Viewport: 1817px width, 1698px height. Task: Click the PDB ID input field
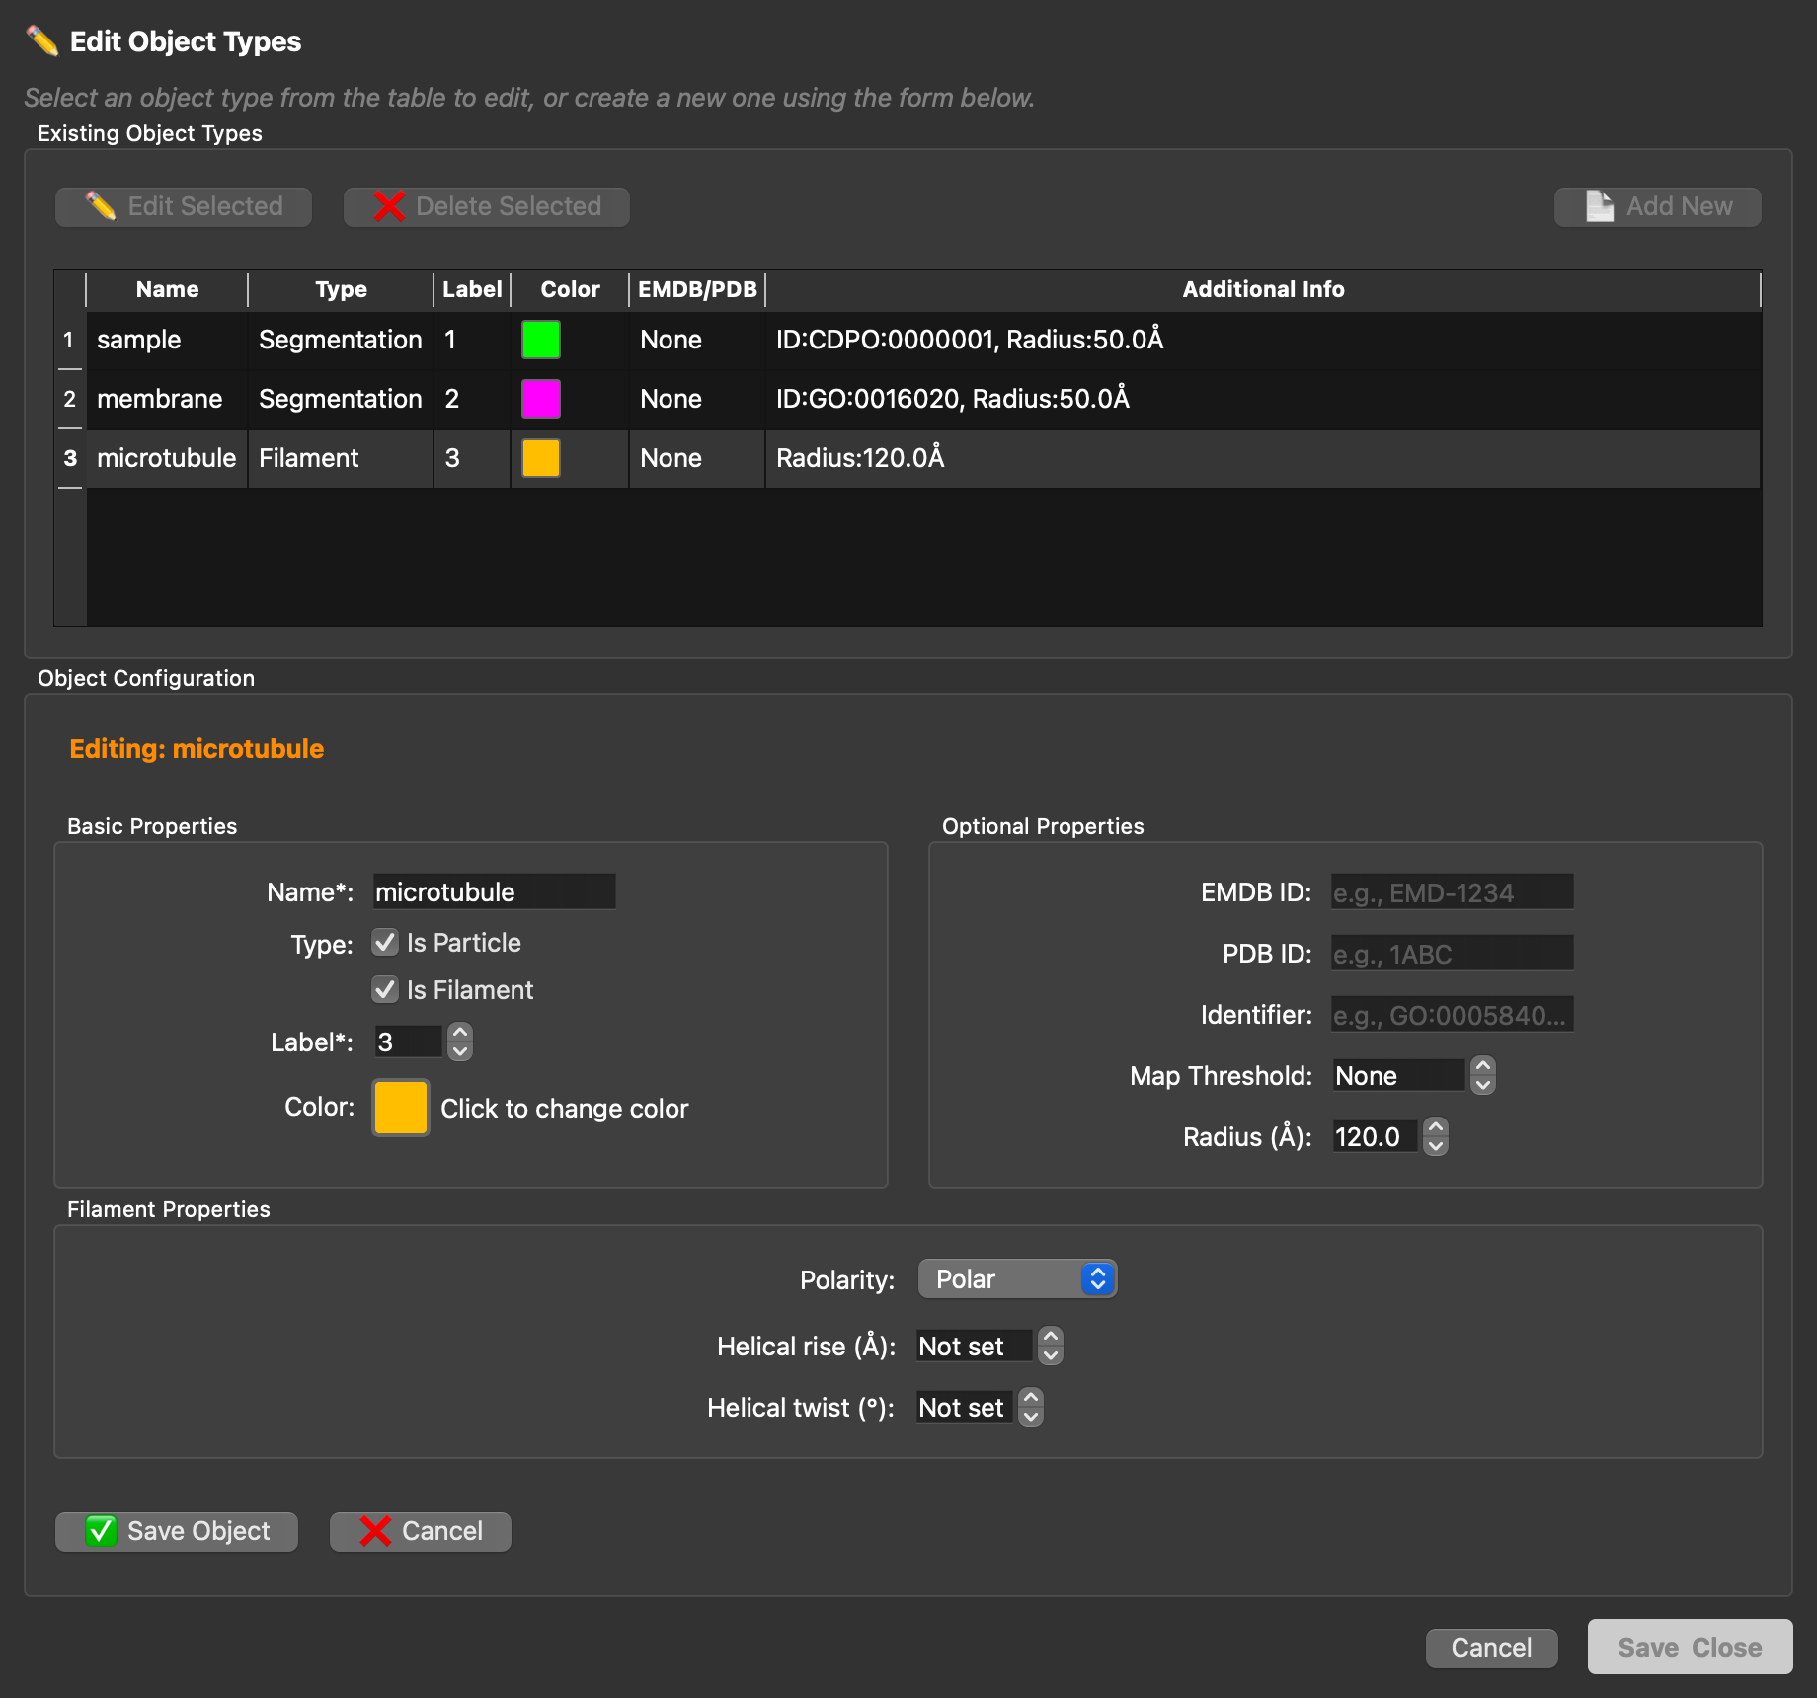tap(1452, 953)
